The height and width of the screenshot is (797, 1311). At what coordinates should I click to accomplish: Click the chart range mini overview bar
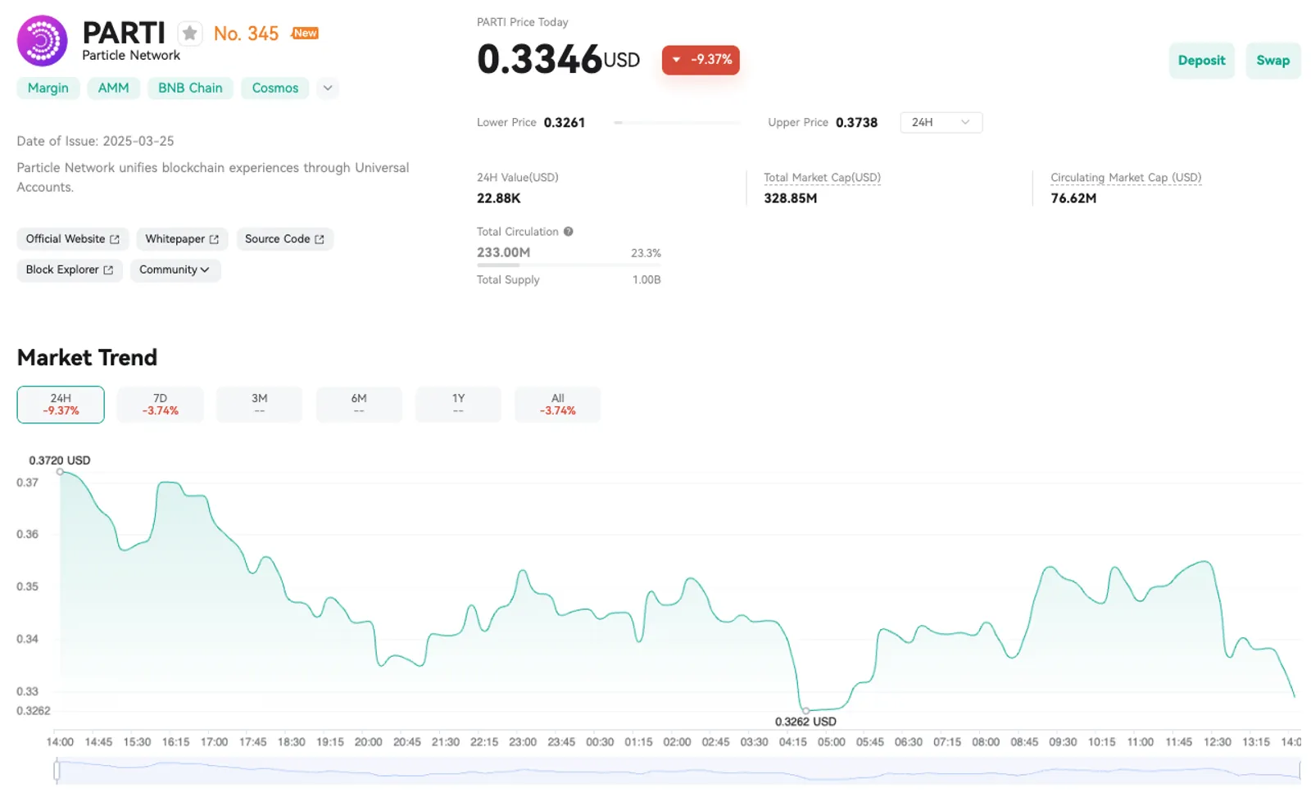pos(678,770)
